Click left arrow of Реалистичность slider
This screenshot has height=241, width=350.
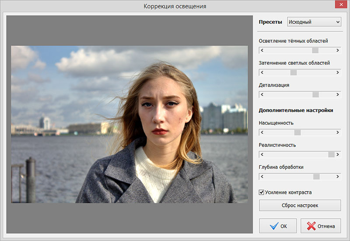(262, 154)
